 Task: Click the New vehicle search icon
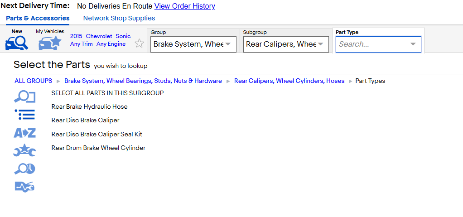(17, 43)
